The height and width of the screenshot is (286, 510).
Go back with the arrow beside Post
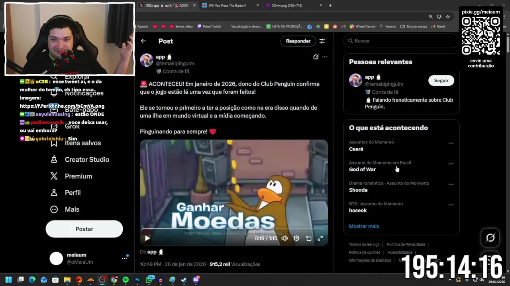[143, 41]
